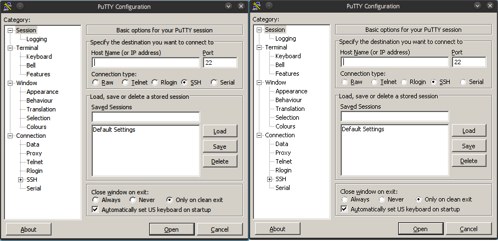Screen dimensions: 498x241
Task: Click Open button in right window
Action: (x=421, y=229)
